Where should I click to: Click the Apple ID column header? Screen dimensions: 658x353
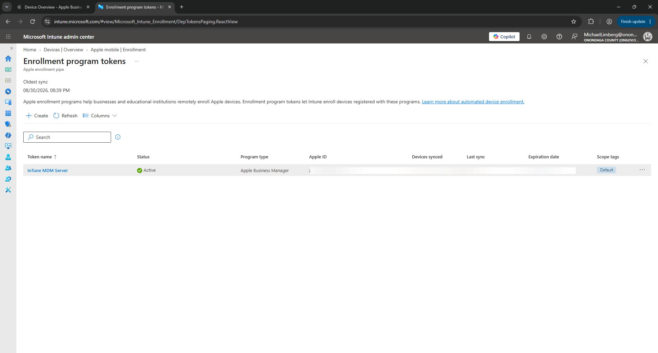(x=318, y=157)
